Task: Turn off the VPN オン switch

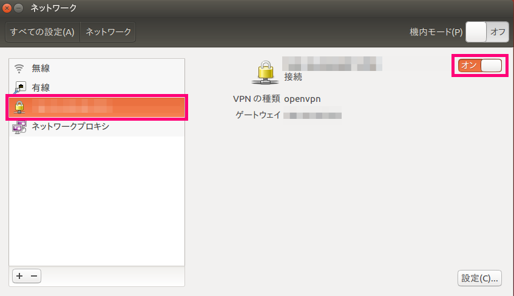Action: [480, 66]
